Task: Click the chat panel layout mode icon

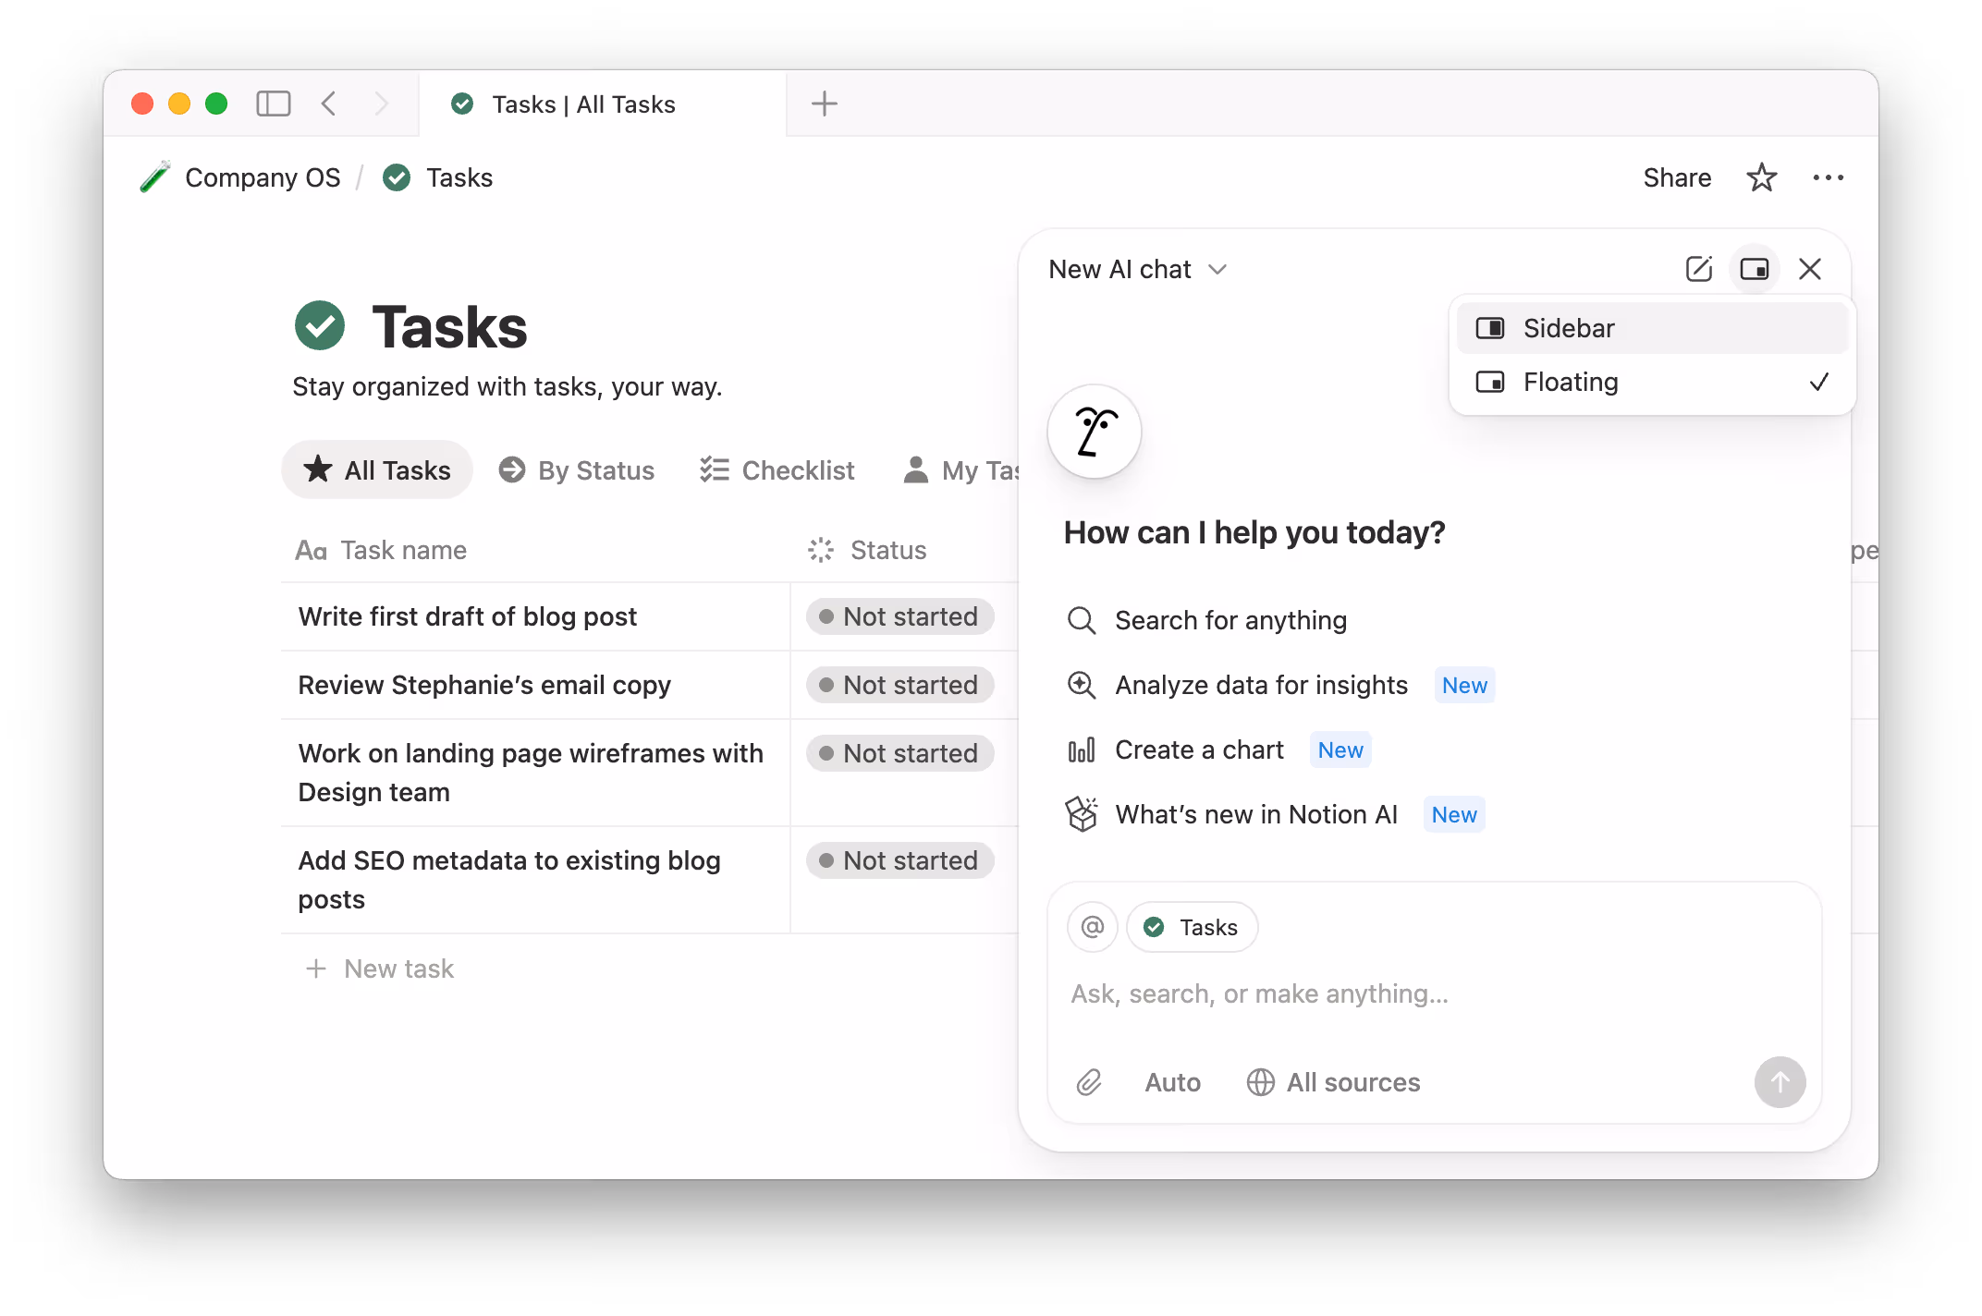Action: [1754, 269]
